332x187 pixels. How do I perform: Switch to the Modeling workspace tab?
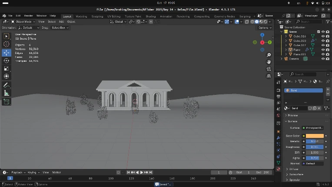point(81,16)
